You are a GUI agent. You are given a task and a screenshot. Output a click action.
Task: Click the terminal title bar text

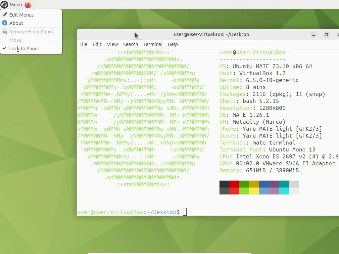coord(211,34)
